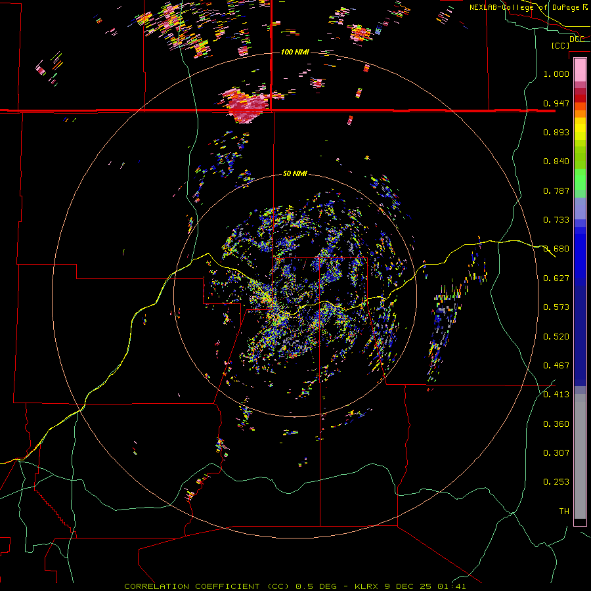Click the 0.893 scale label
591x591 pixels.
pyautogui.click(x=556, y=132)
